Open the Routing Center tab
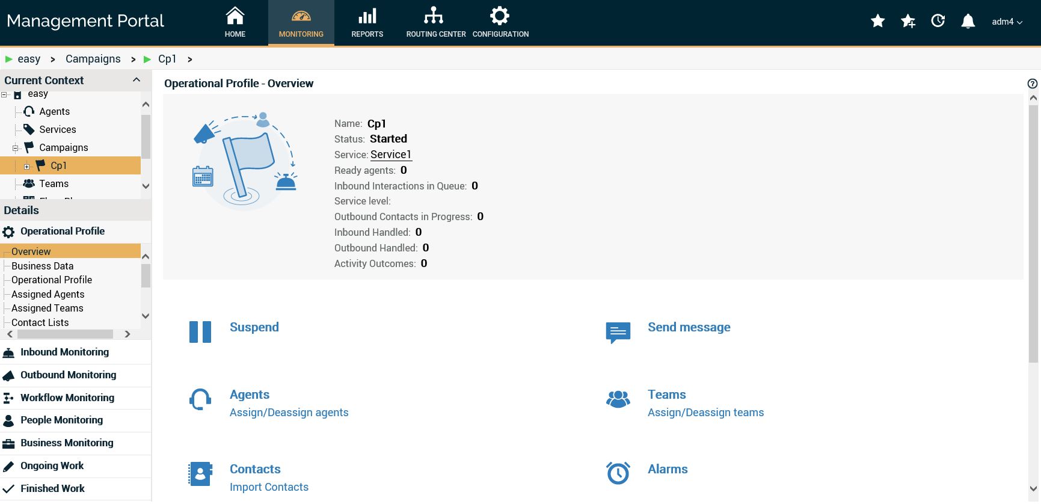 (x=435, y=23)
